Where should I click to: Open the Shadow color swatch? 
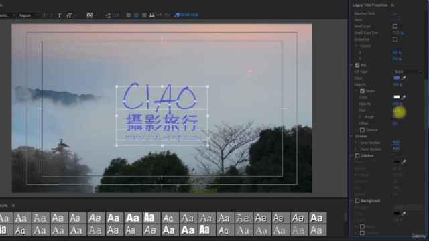396,162
